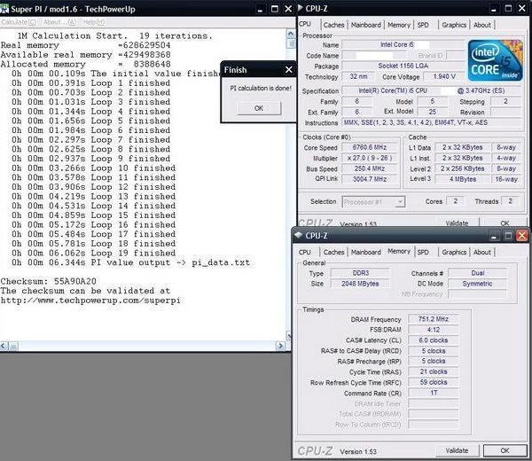
Task: Open the About menu in Super PI
Action: coord(59,22)
